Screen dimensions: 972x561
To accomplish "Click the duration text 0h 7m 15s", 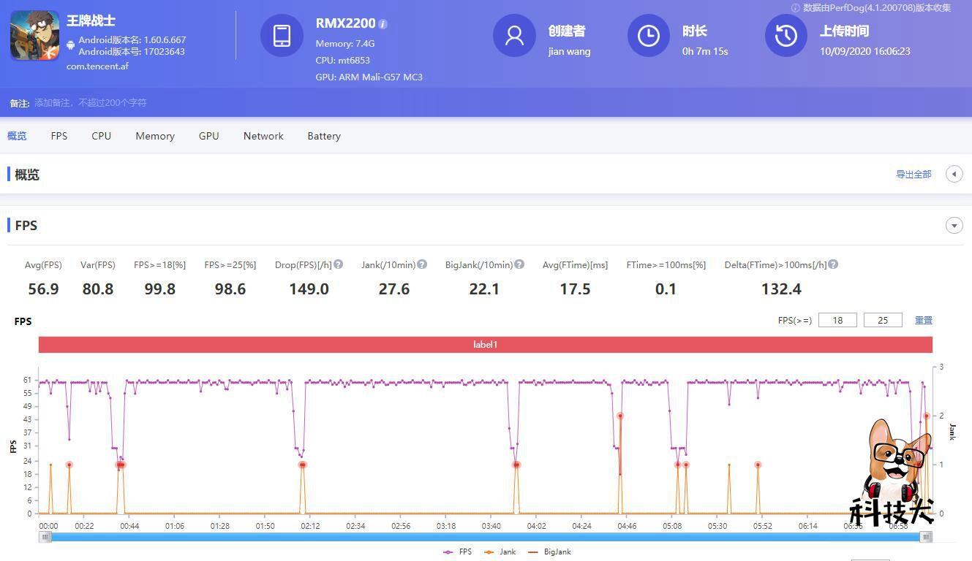I will 705,51.
